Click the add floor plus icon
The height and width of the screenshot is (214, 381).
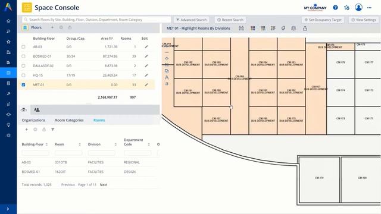[52, 27]
